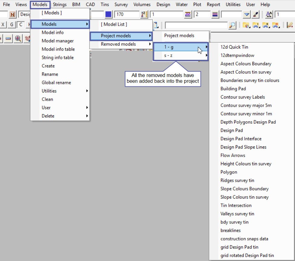Open the Strings menu
295x261 pixels.
60,4
